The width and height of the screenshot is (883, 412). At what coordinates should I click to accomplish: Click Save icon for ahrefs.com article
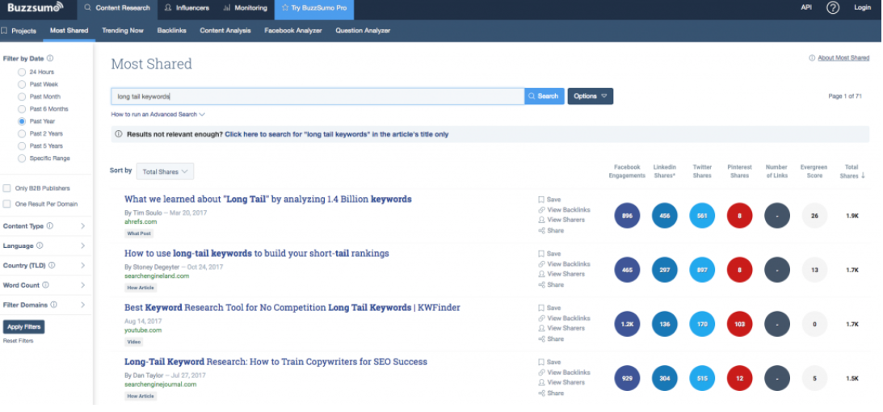pyautogui.click(x=541, y=200)
